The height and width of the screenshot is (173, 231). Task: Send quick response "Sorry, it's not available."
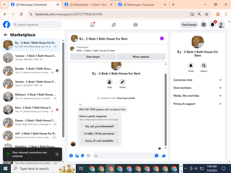coord(99,141)
